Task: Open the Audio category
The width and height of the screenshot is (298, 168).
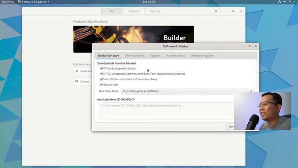Action: pos(83,71)
